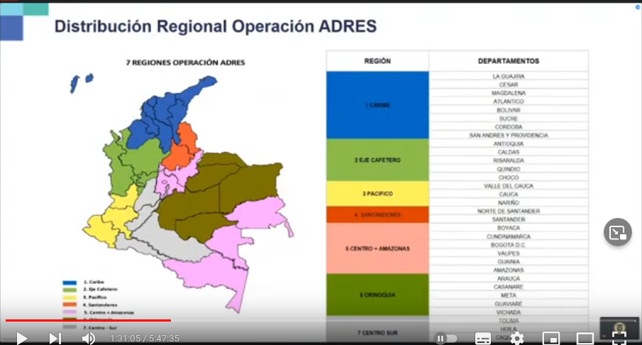This screenshot has width=642, height=345.
Task: Click the VALLE DEL CAUCA row
Action: click(509, 186)
